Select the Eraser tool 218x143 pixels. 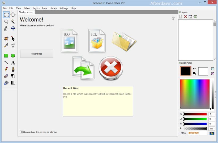6,76
